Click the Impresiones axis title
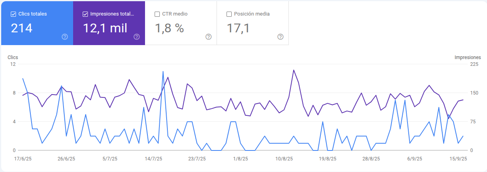The width and height of the screenshot is (487, 172). [467, 57]
